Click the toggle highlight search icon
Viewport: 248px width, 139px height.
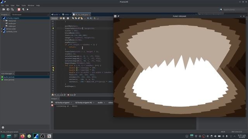point(82,19)
